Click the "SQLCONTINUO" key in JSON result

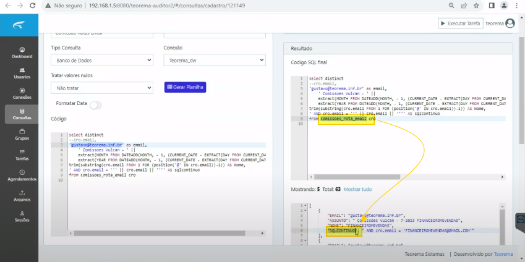[343, 230]
